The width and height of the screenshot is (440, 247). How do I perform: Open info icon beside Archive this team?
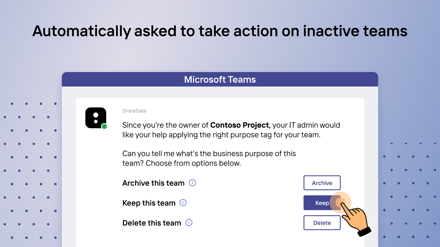click(x=192, y=183)
